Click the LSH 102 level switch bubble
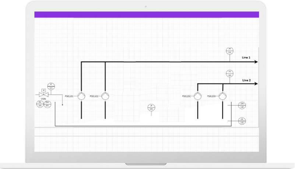Image resolution: width=295 pixels, height=169 pixels. point(242,105)
